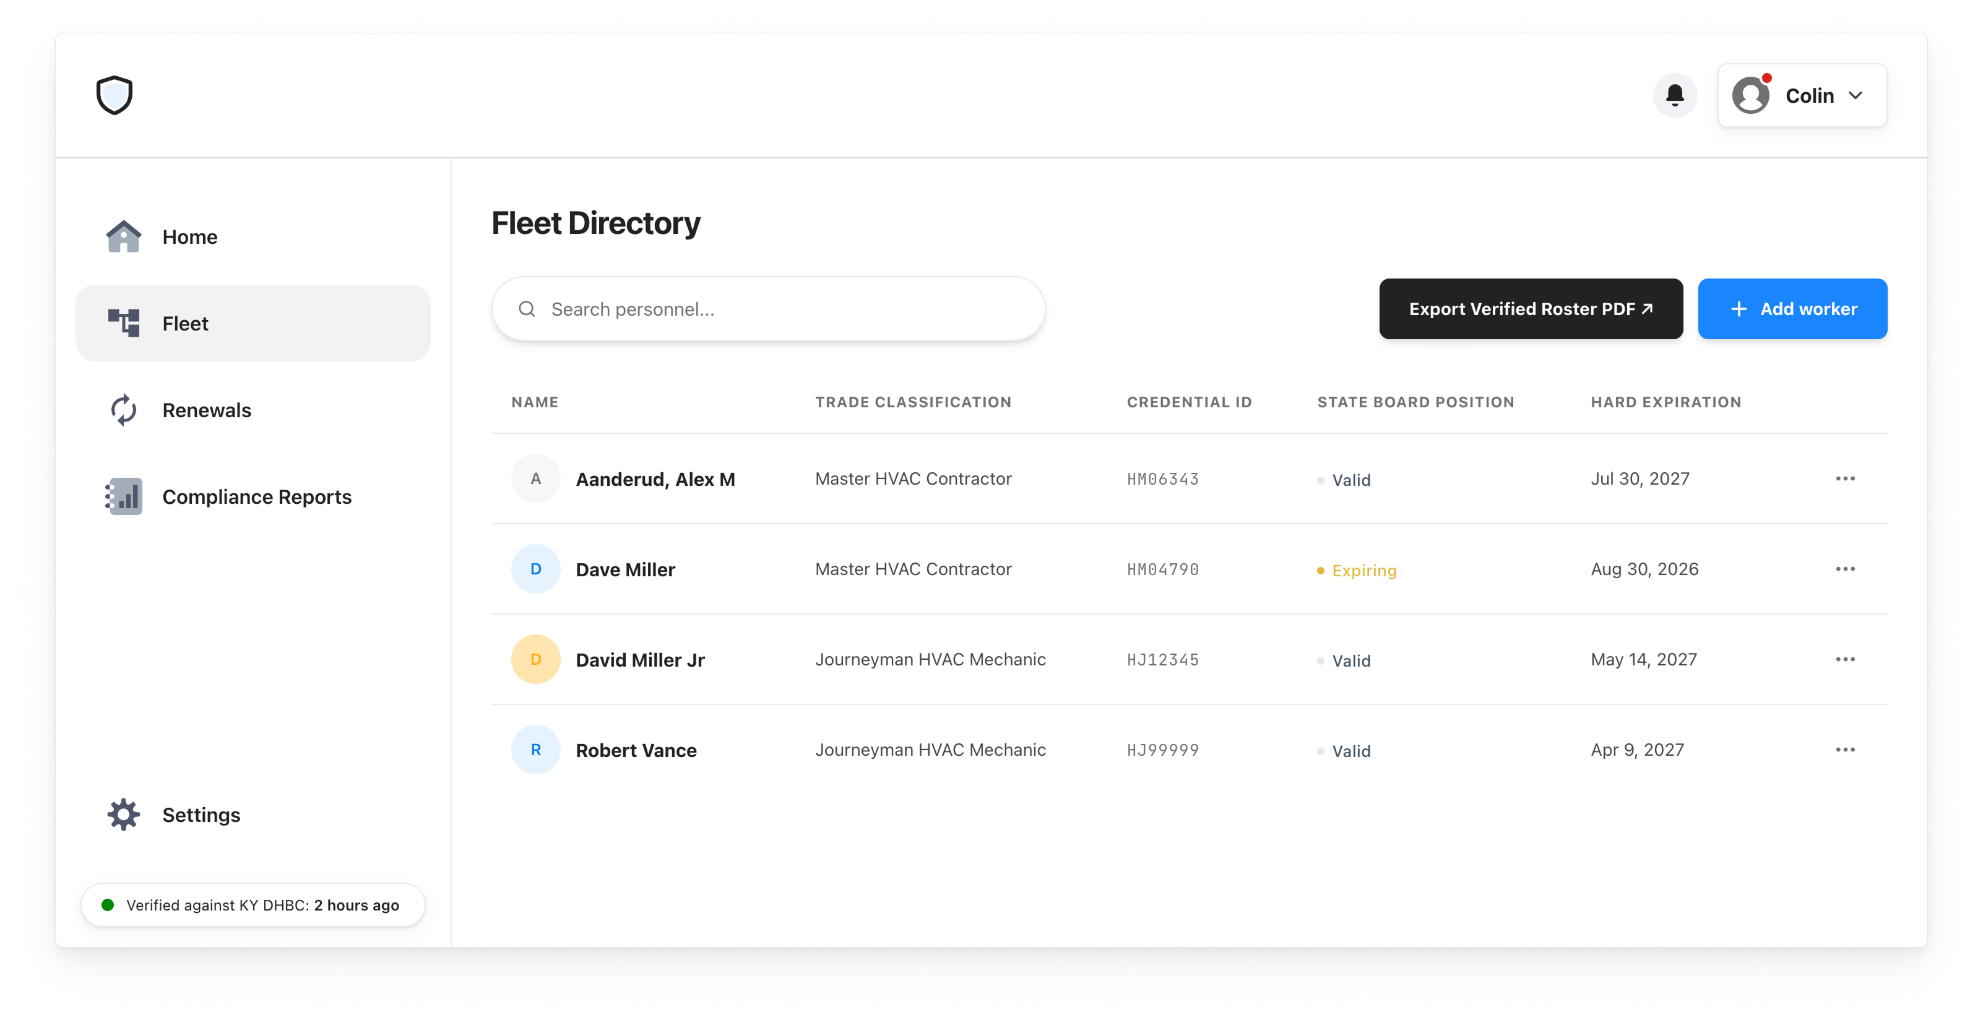The height and width of the screenshot is (1025, 1983).
Task: Go to Home in sidebar
Action: [x=253, y=236]
